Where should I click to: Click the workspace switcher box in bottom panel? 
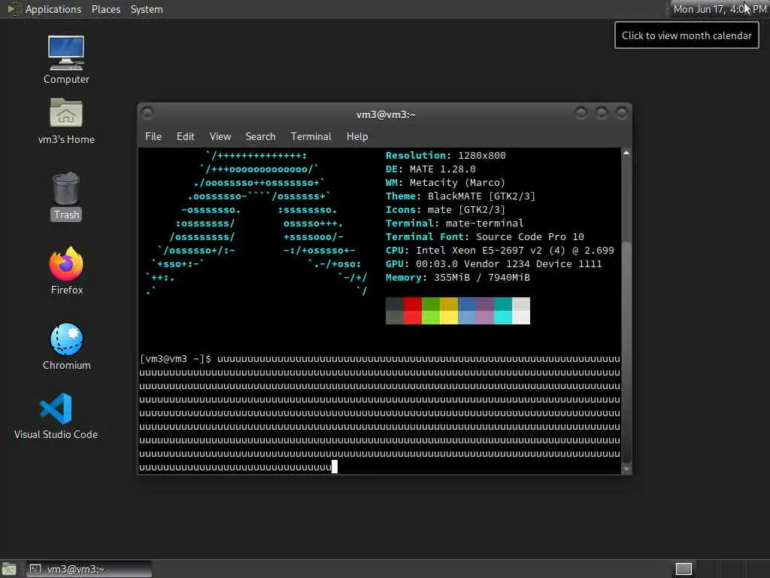(684, 569)
